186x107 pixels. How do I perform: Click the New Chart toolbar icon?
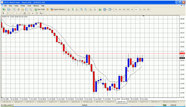3,9
